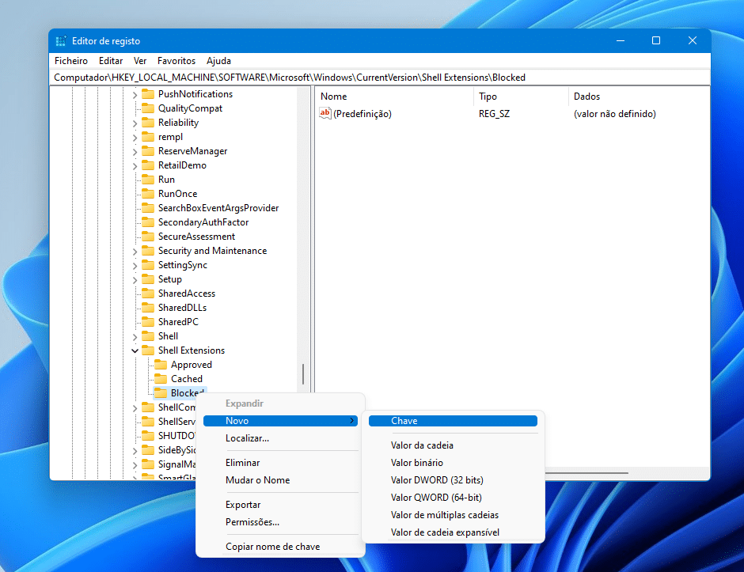Expand the ReserveManager key

click(x=135, y=152)
